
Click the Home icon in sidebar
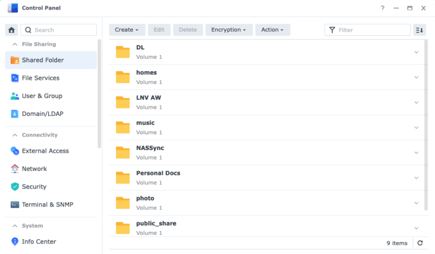[x=11, y=30]
